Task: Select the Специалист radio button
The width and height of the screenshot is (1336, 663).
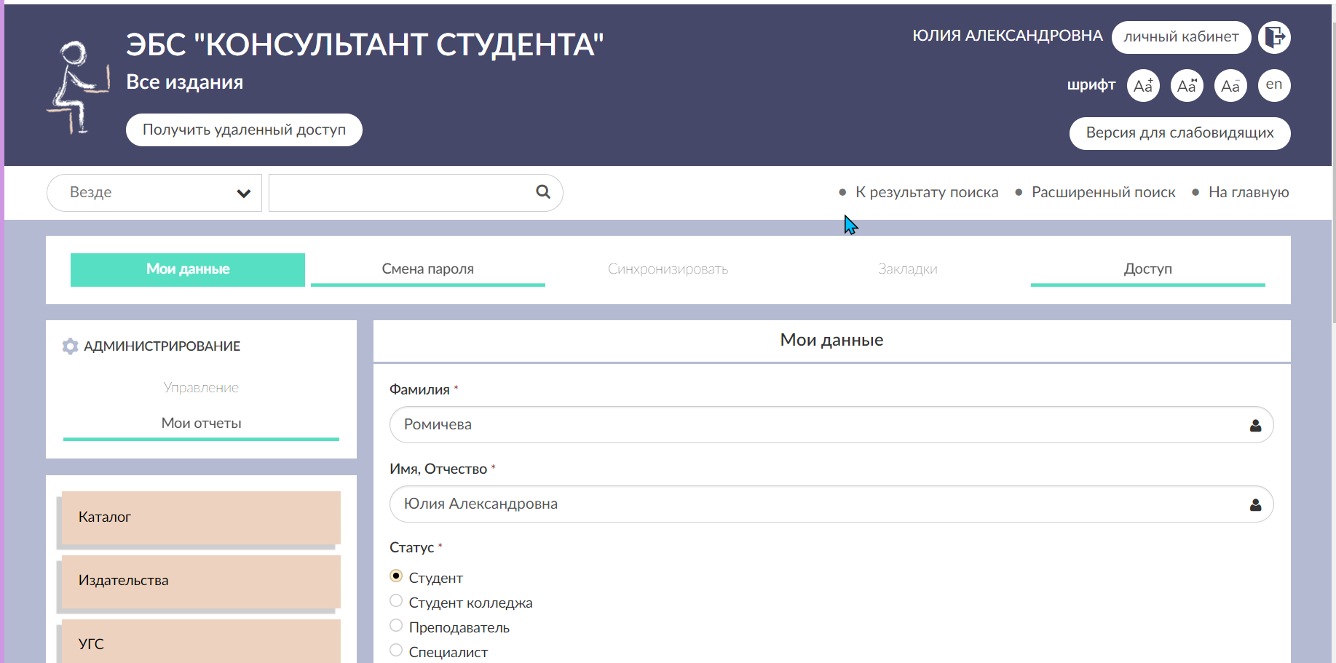Action: point(396,650)
